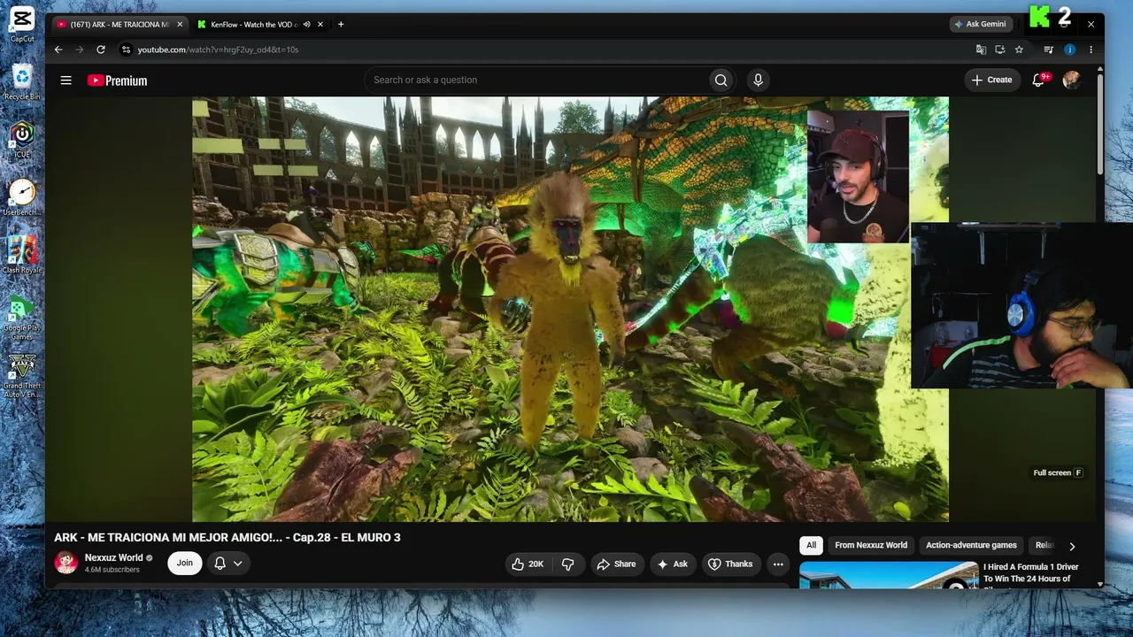Open browser media control icon

click(1049, 50)
